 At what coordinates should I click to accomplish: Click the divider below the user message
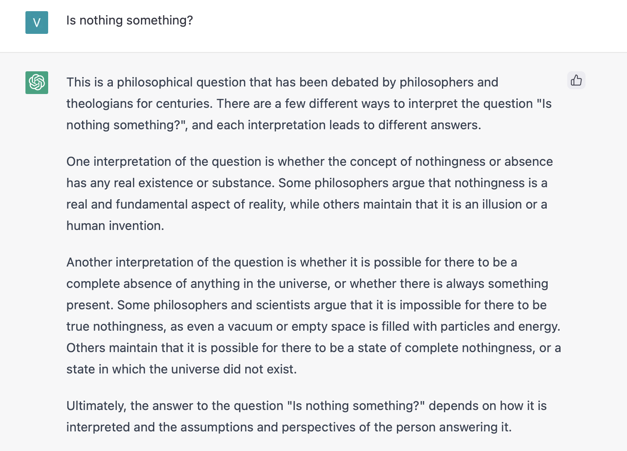point(313,53)
